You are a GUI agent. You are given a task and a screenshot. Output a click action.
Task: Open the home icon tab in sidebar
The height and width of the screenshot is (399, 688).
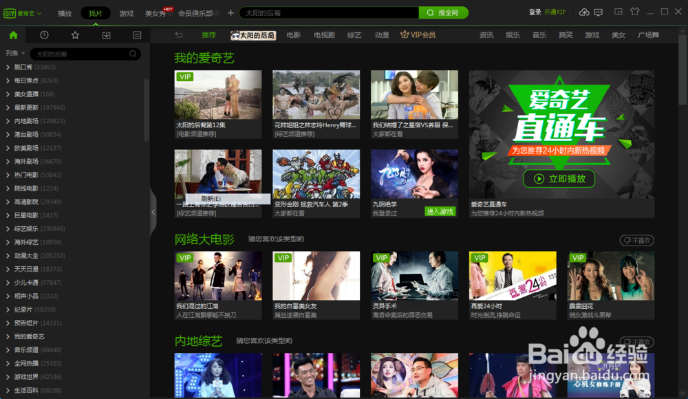point(13,35)
